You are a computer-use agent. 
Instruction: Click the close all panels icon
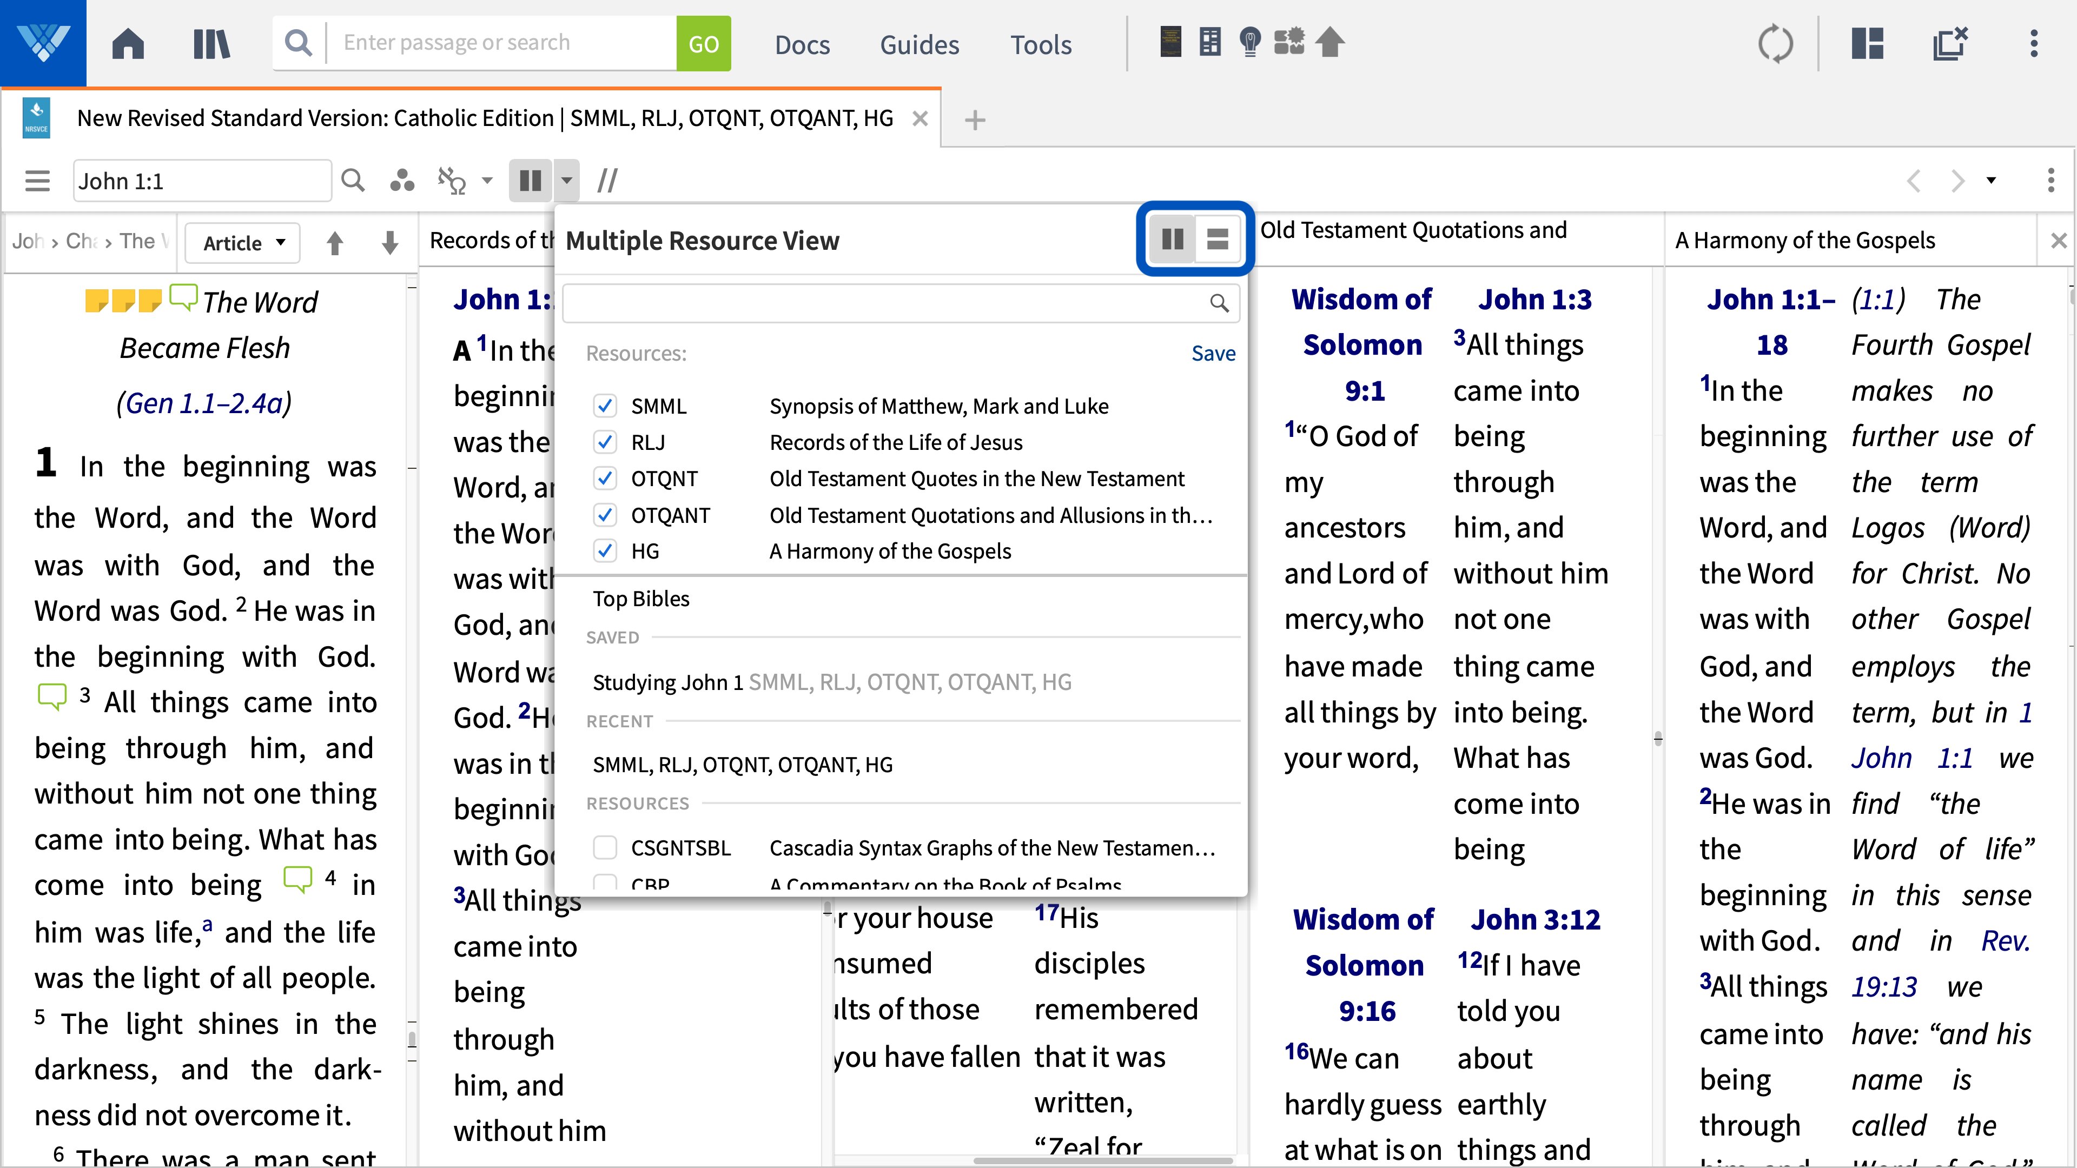click(x=1950, y=43)
